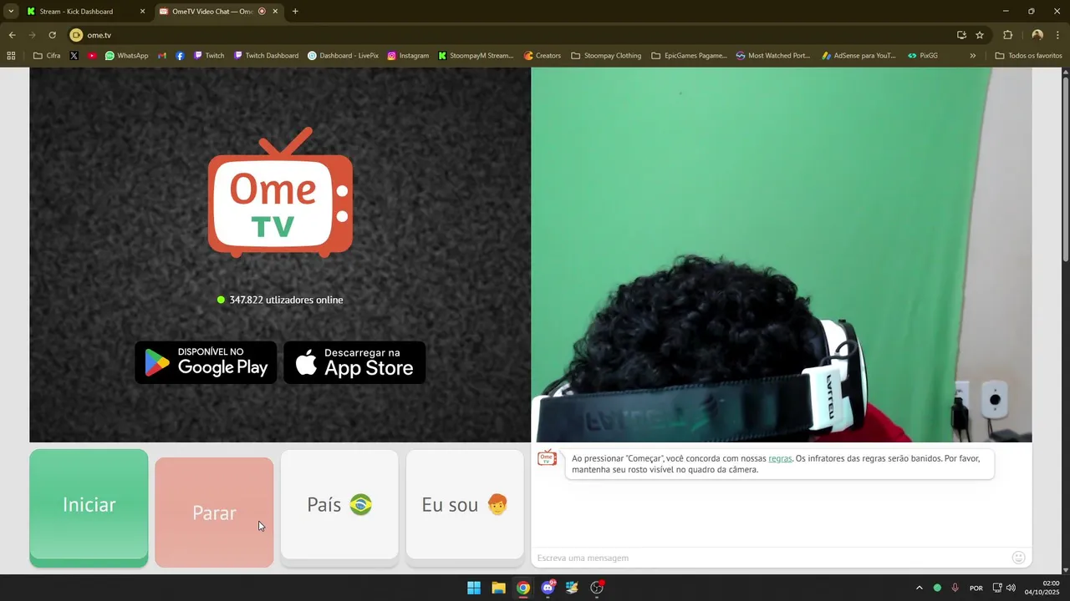
Task: Open the YouTube bookmark icon
Action: tap(92, 56)
